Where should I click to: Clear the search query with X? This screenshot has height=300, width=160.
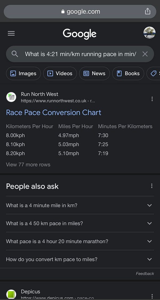click(145, 54)
